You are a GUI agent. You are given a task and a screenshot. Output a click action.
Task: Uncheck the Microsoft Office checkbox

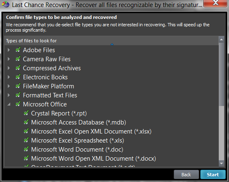point(18,104)
